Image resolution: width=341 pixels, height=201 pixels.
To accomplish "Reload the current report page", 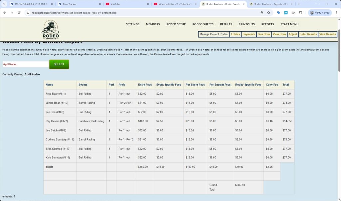I will click(19, 13).
